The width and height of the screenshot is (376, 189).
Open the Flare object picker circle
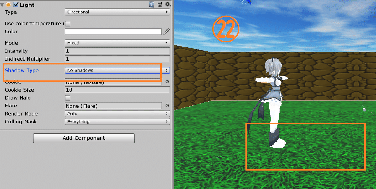(167, 106)
